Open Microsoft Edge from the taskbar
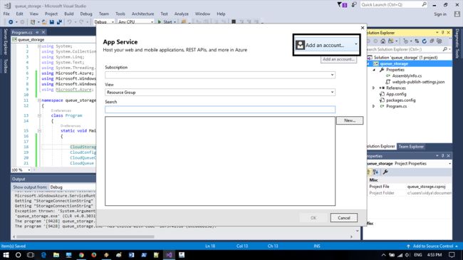Image resolution: width=463 pixels, height=260 pixels. [x=43, y=255]
